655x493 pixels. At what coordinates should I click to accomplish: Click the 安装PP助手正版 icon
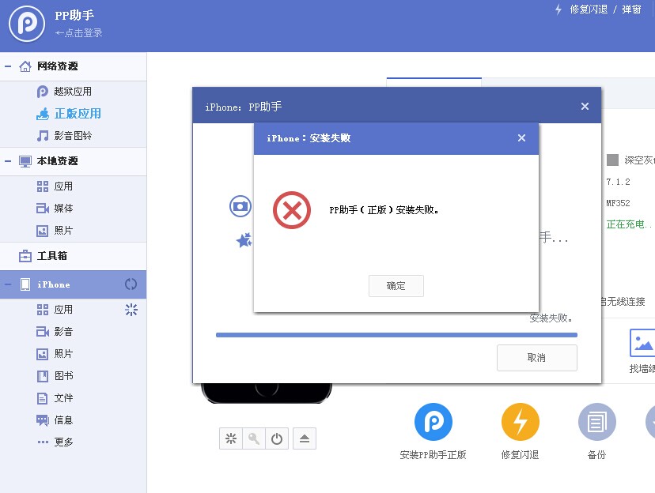coord(434,422)
